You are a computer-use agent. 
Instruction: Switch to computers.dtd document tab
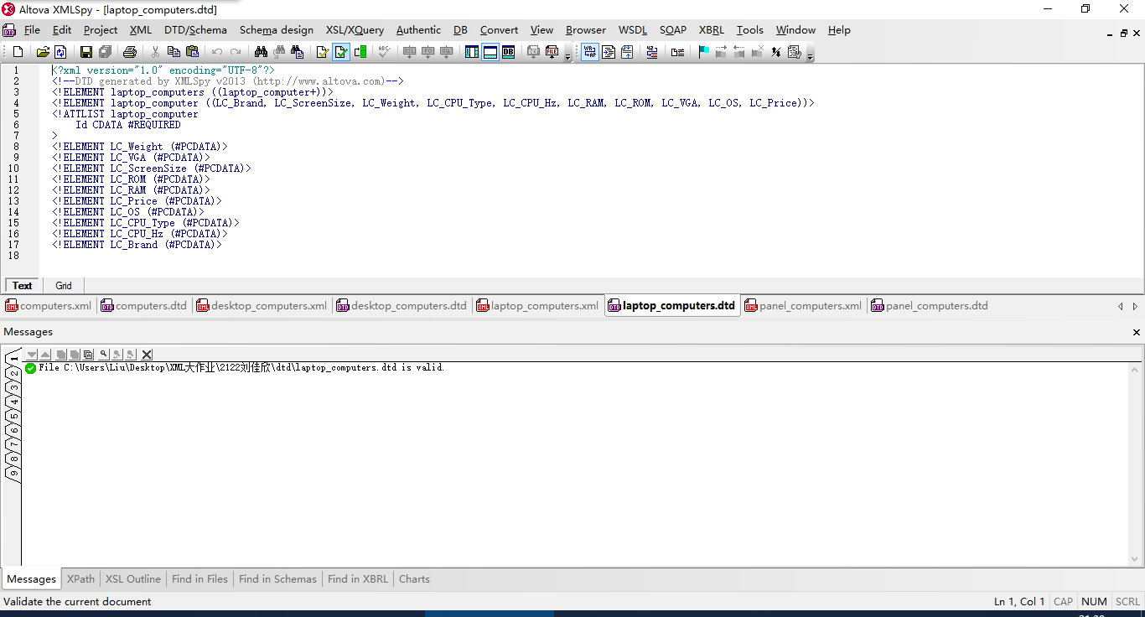pyautogui.click(x=144, y=306)
